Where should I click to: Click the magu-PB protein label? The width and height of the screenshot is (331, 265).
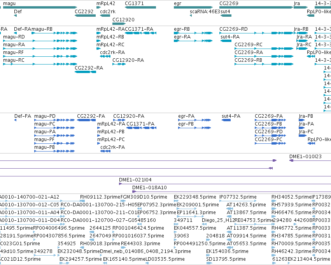point(44,147)
